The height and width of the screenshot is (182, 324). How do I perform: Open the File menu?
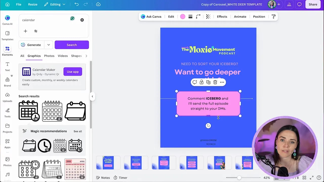pos(18,4)
